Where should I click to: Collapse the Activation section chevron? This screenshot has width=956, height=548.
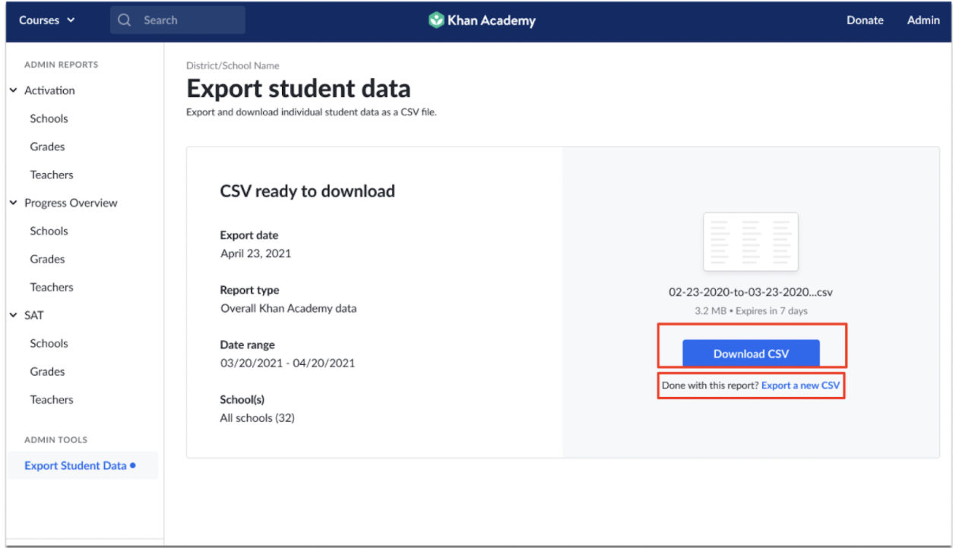click(13, 90)
